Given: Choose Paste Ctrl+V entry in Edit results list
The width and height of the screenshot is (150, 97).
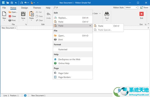Looking at the screenshot, I should pyautogui.click(x=73, y=22).
